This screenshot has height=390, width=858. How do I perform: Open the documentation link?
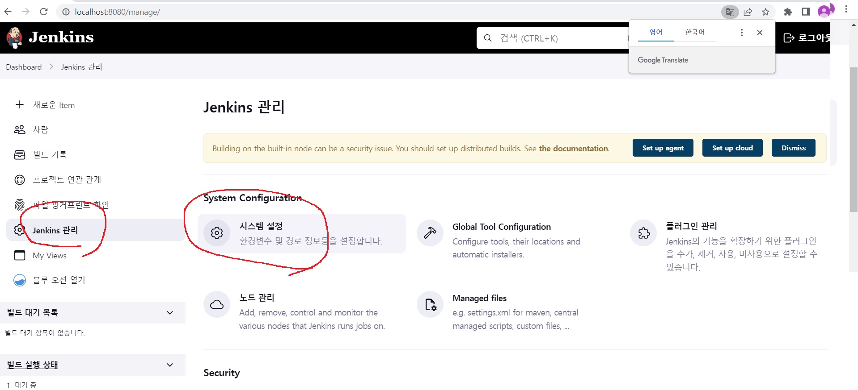(573, 149)
